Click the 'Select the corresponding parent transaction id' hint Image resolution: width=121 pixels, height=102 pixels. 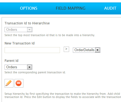coord(35,72)
